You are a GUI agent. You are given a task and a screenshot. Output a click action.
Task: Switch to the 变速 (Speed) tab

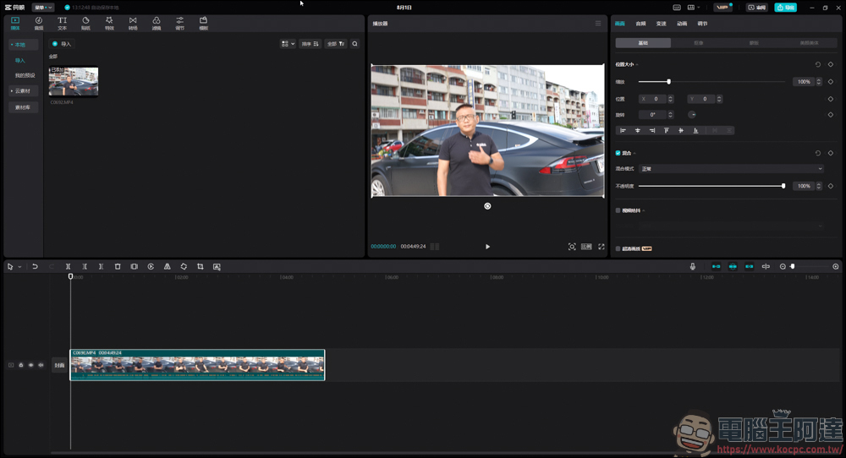[x=662, y=24]
